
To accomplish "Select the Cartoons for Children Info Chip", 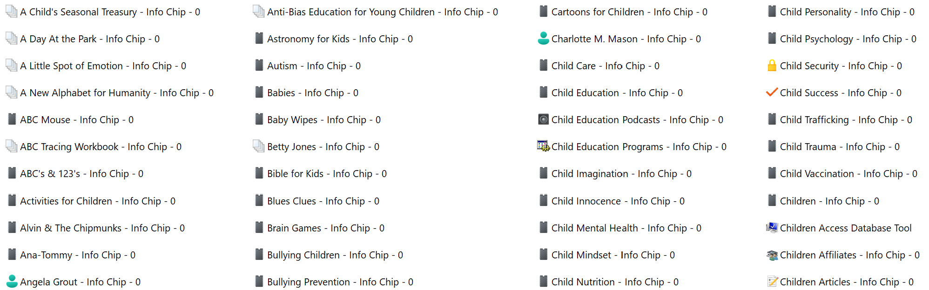I will [629, 12].
